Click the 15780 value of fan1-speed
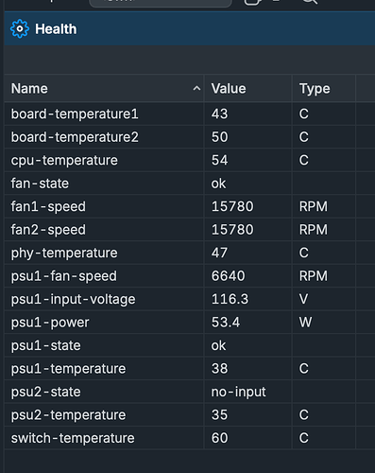The width and height of the screenshot is (375, 473). click(232, 206)
